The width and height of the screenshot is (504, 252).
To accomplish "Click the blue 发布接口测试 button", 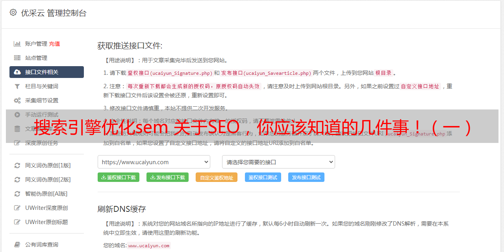I will [x=306, y=177].
